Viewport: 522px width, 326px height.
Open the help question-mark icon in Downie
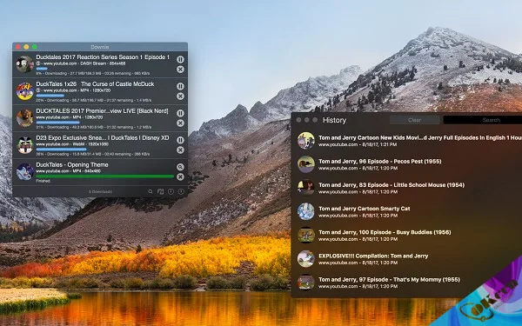click(181, 191)
